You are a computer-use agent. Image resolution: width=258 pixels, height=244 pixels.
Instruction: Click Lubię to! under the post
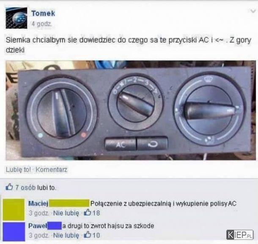[x=18, y=169]
